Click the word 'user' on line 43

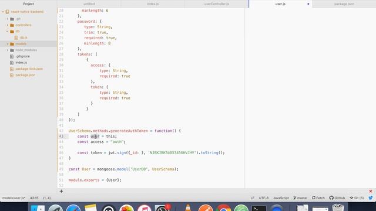(95, 137)
